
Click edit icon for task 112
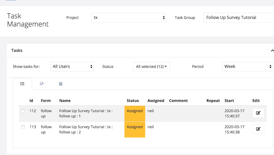point(258,113)
